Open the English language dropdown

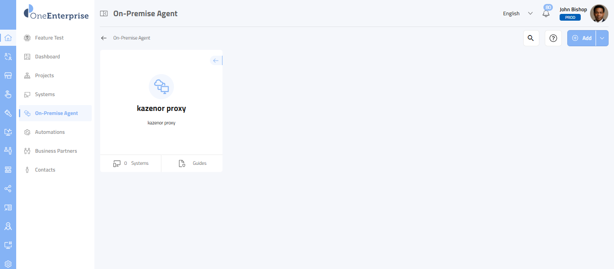pyautogui.click(x=517, y=13)
